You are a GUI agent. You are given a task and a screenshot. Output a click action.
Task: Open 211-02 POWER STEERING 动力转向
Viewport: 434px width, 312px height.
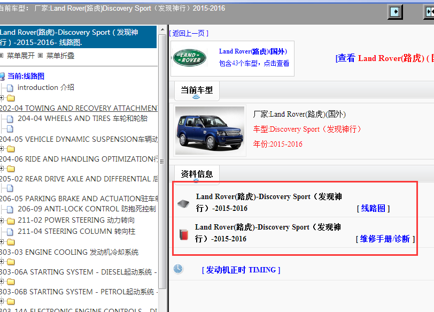pos(76,220)
